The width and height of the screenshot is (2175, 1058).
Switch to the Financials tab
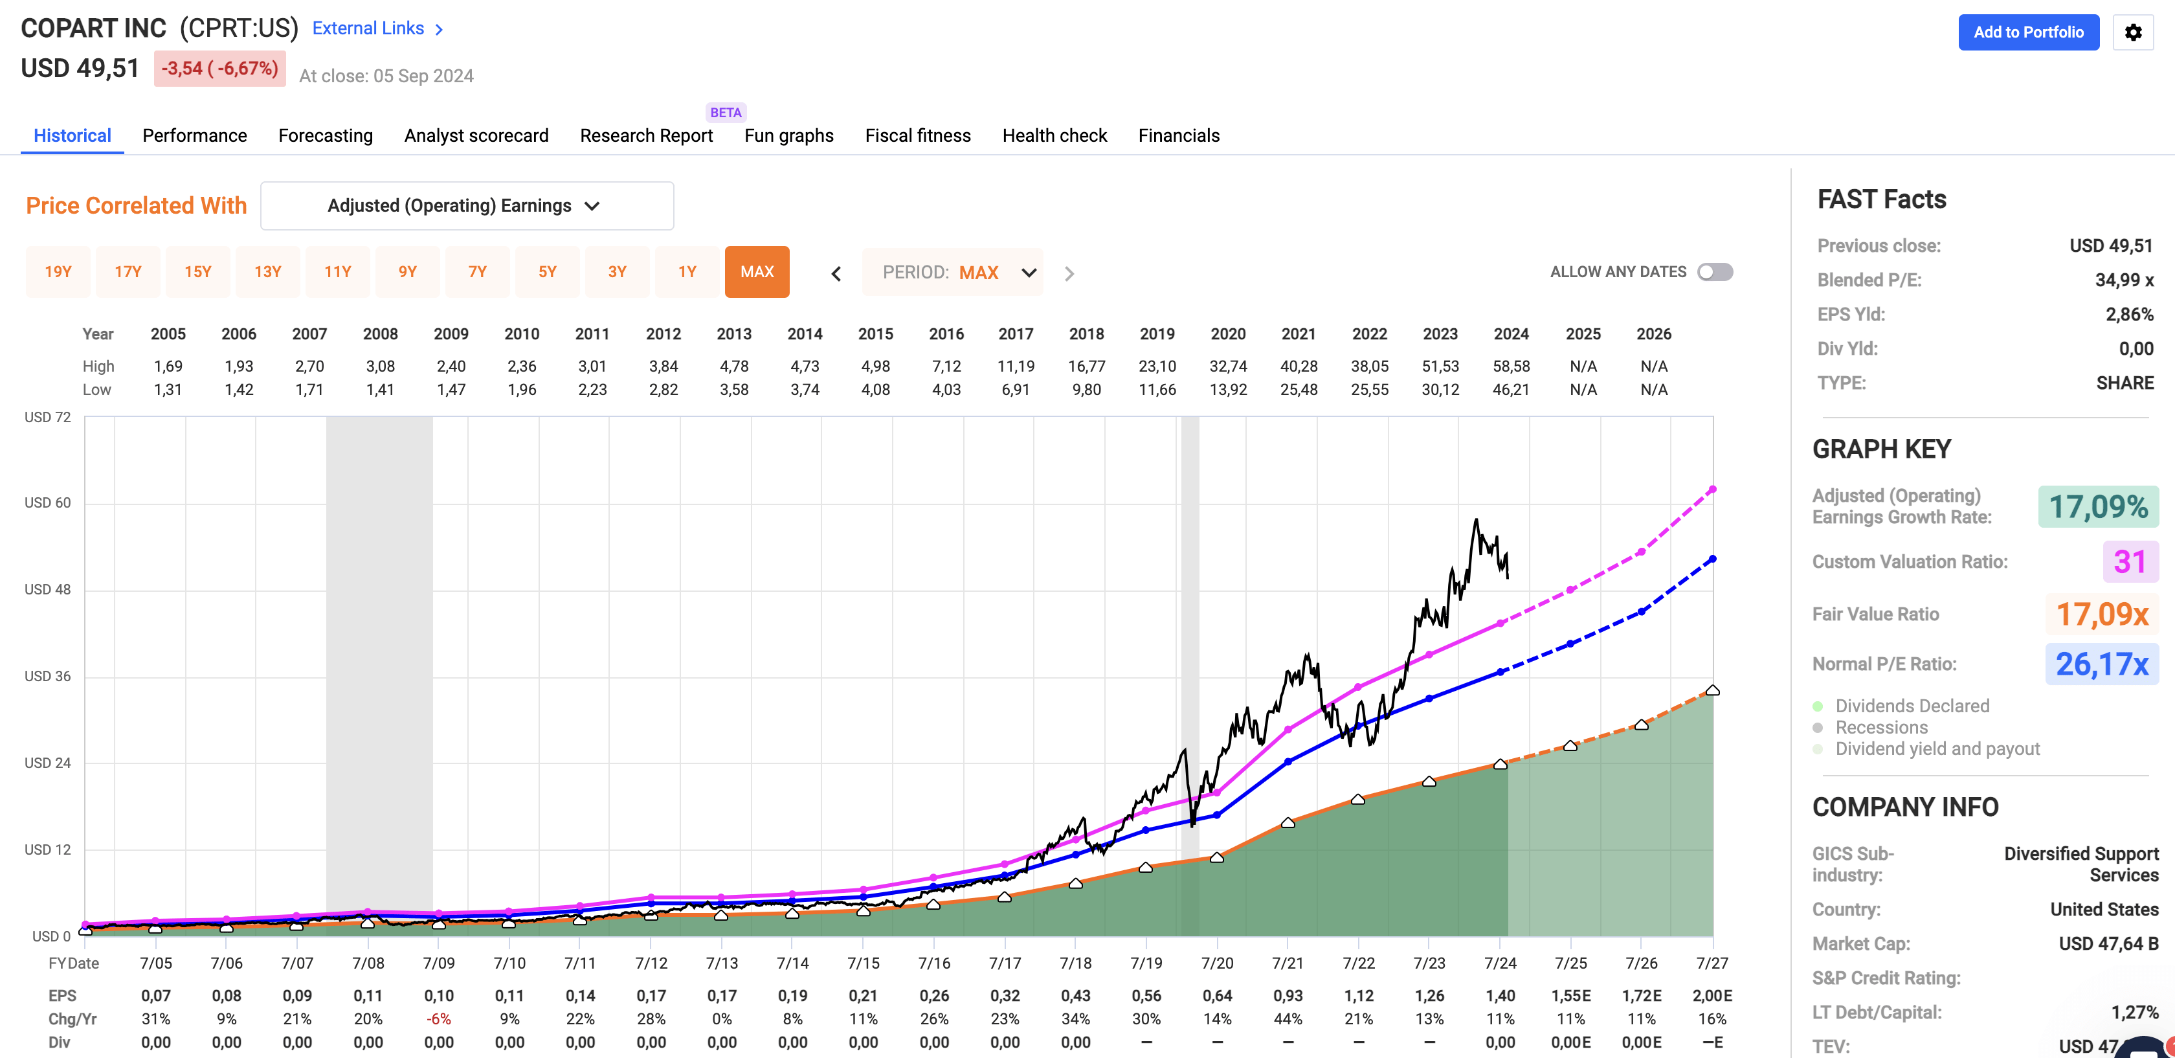(x=1179, y=135)
